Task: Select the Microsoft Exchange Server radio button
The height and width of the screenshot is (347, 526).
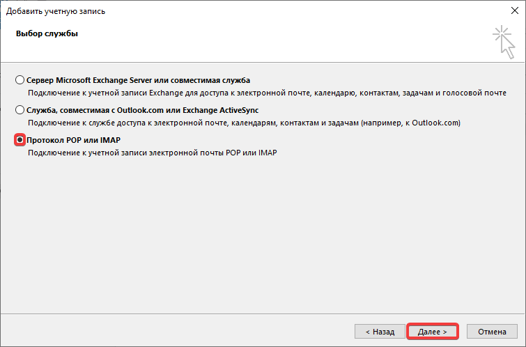Action: point(20,80)
